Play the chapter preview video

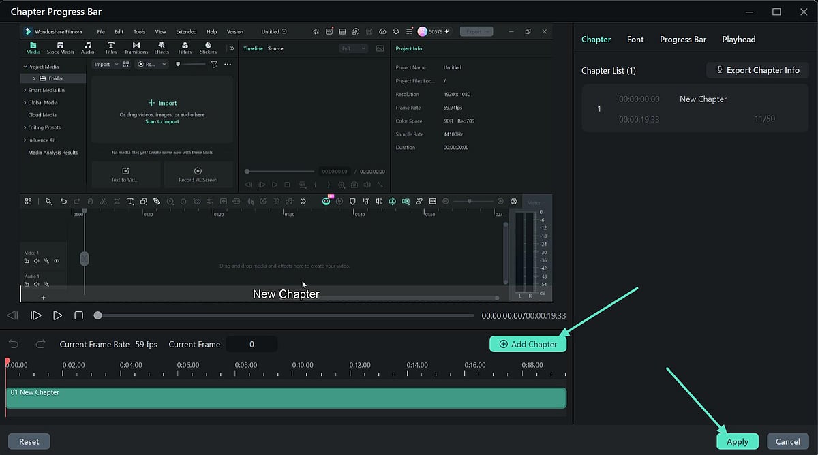[58, 315]
